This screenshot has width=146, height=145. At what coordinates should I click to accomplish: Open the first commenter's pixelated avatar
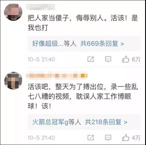[x=13, y=12]
